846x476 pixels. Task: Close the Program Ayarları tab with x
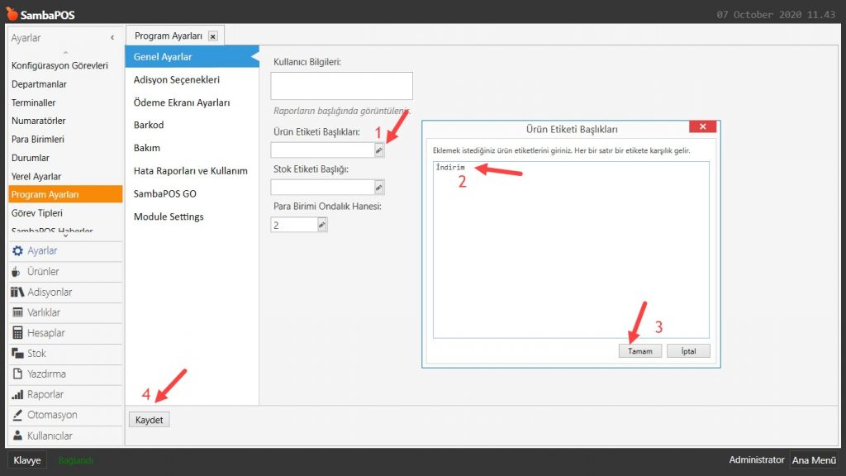(x=213, y=36)
